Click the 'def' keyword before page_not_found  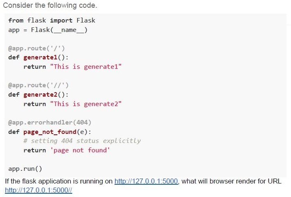pyautogui.click(x=14, y=132)
